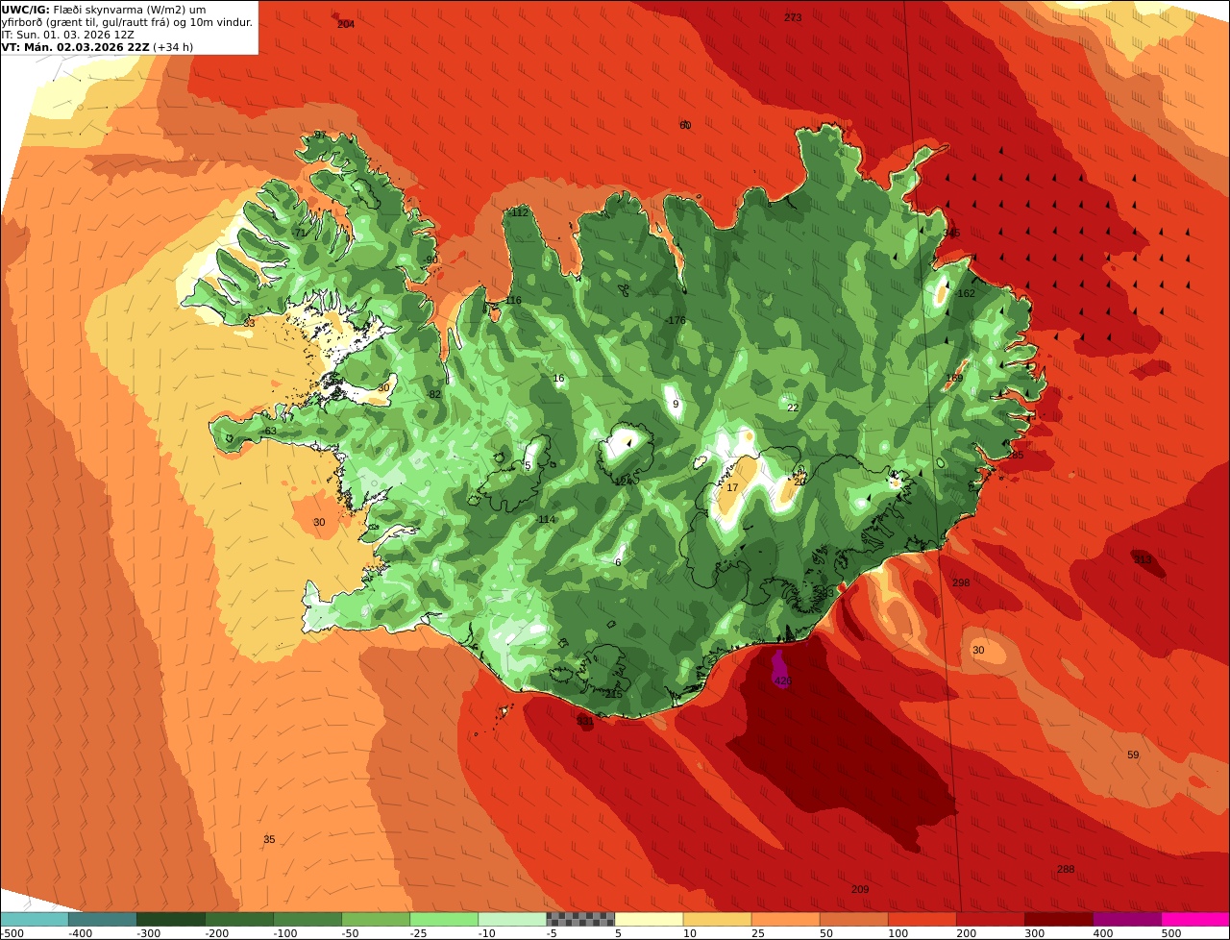Click the '-162' value in east Iceland

(964, 294)
